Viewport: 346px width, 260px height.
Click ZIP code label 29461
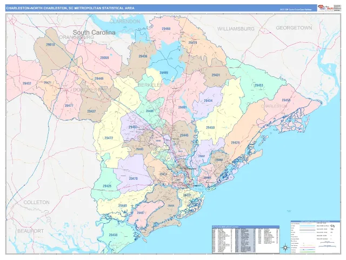pyautogui.click(x=183, y=107)
